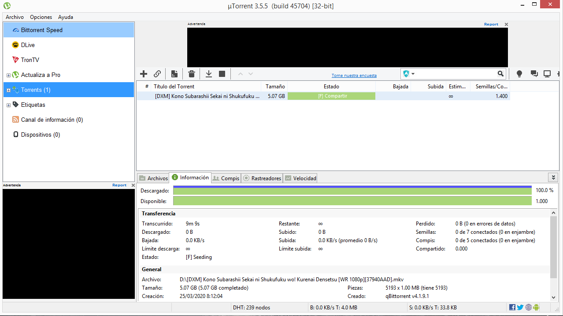
Task: Click inside the search input field
Action: click(x=456, y=74)
